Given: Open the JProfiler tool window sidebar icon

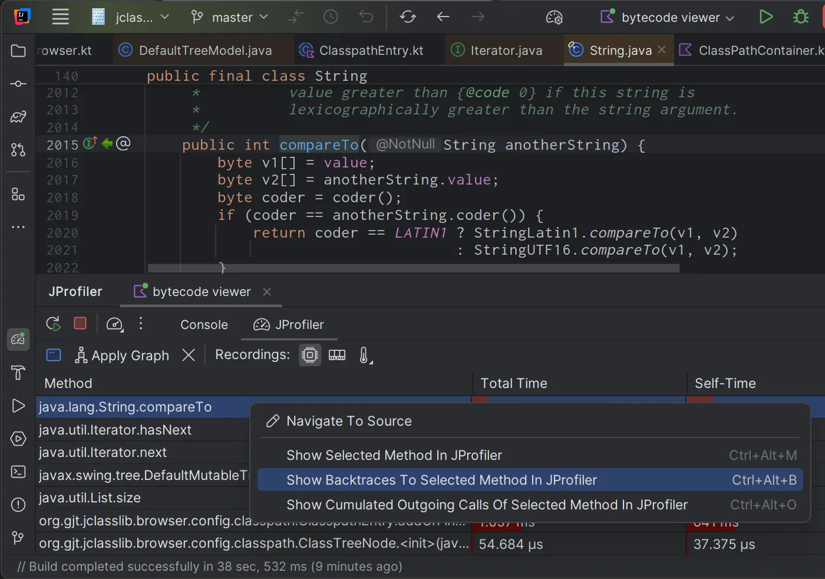Looking at the screenshot, I should (x=18, y=339).
